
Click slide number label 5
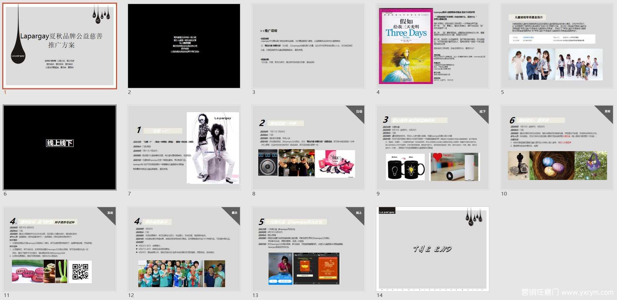coord(502,92)
